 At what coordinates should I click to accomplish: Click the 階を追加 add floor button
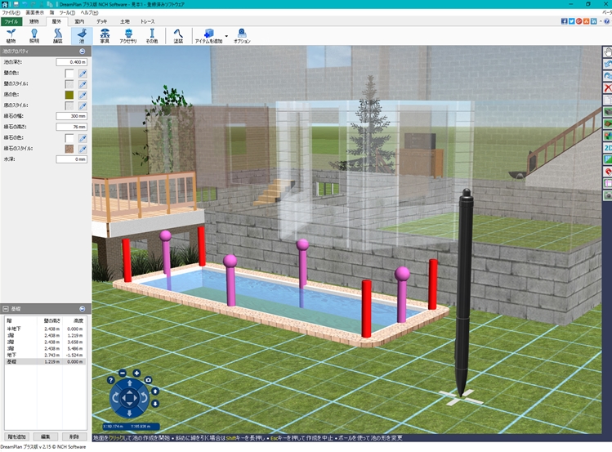click(x=16, y=436)
